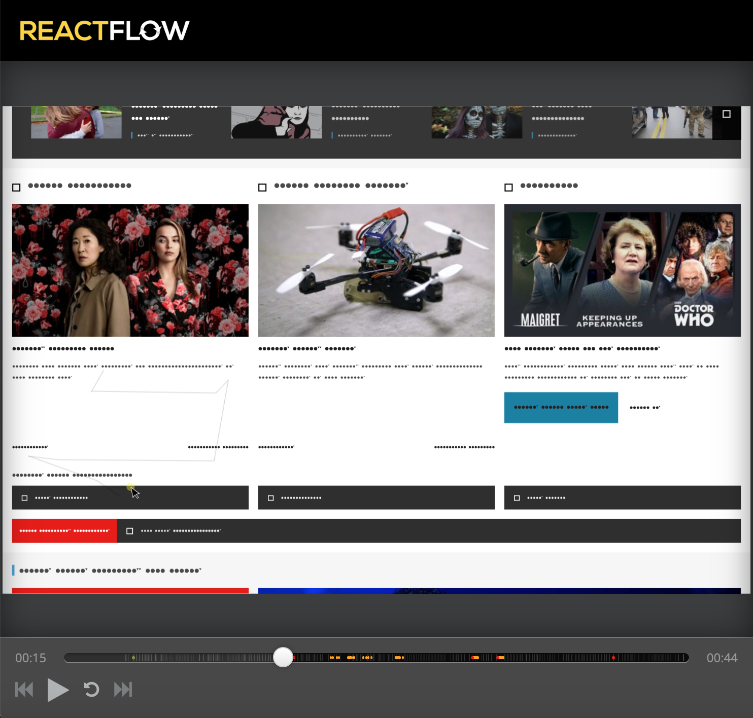
Task: Click the street scene thumbnail in the top strip
Action: click(x=672, y=122)
